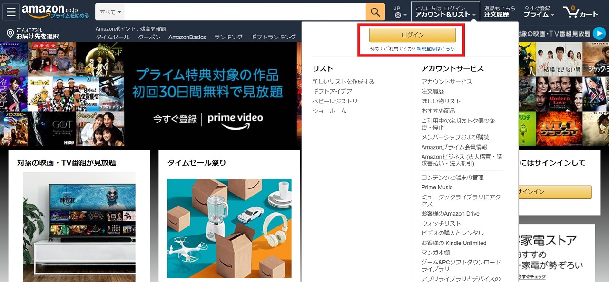Select Prime Music in account menu

click(x=437, y=188)
